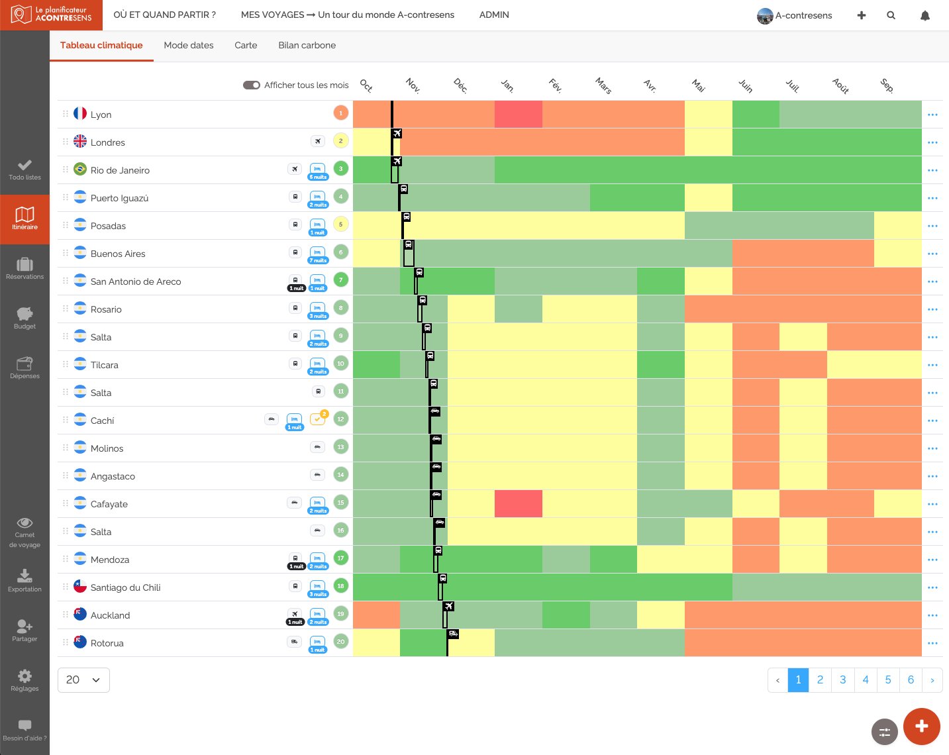
Task: Open notifications bell icon
Action: tap(925, 15)
